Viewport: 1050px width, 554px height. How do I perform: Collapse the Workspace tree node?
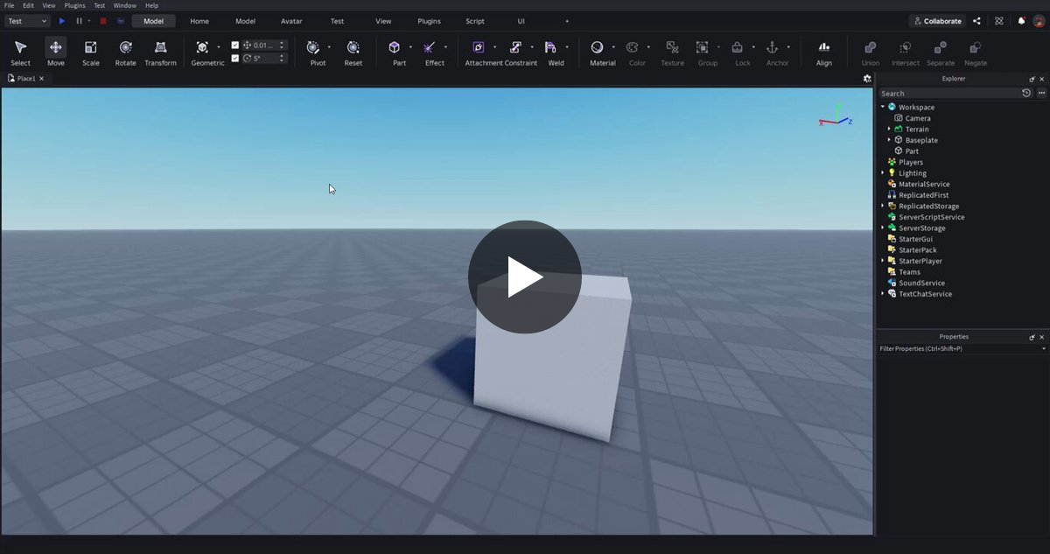[x=882, y=107]
